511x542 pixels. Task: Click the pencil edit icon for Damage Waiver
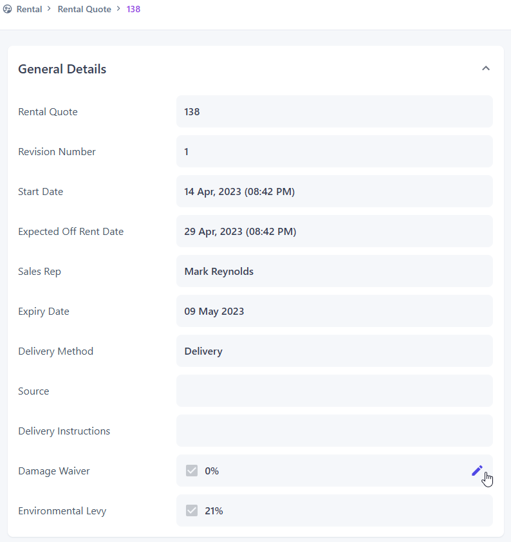pos(477,471)
